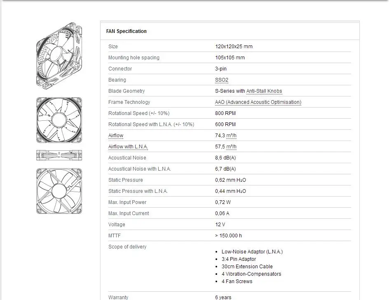Click the Static Pressure with L.N.A. label
The width and height of the screenshot is (389, 300).
[138, 191]
